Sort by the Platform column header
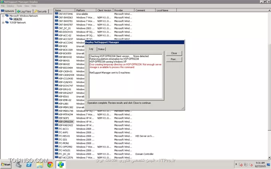Screen dimensions: 271x169 click(x=86, y=10)
